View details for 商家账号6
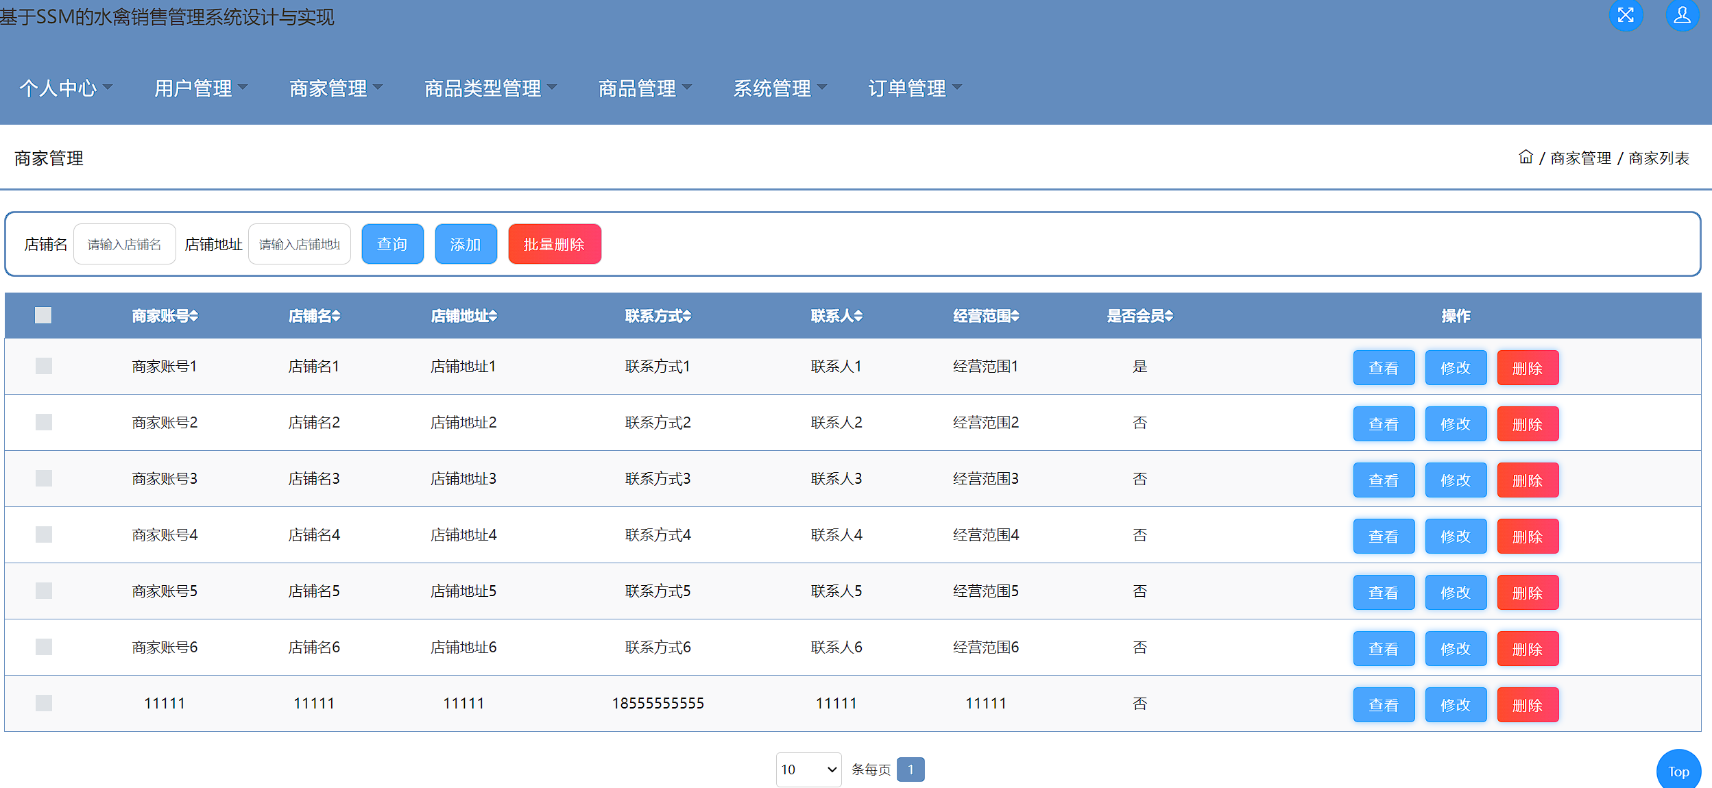 click(1384, 649)
